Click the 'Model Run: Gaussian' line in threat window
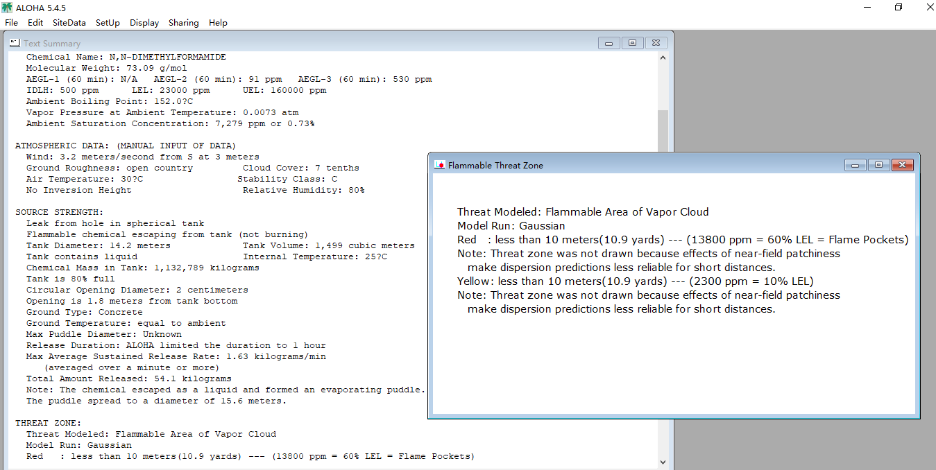This screenshot has height=470, width=936. 511,226
